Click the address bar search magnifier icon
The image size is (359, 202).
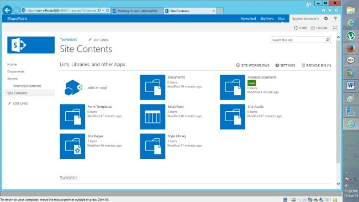[99, 11]
